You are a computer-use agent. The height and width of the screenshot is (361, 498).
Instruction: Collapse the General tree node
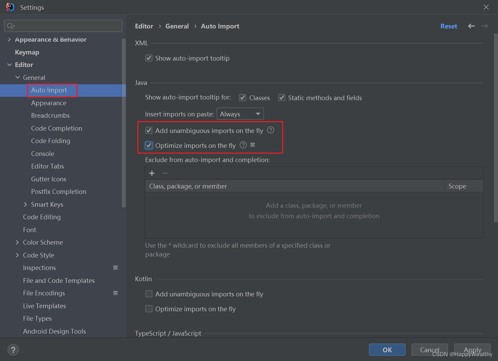tap(18, 77)
